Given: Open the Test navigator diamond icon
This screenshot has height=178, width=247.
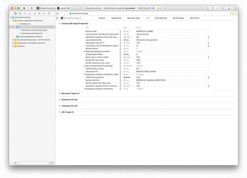Looking at the screenshot, I should [35, 14].
